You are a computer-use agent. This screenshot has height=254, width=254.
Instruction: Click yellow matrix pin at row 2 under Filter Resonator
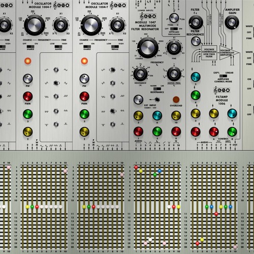[x=141, y=171]
